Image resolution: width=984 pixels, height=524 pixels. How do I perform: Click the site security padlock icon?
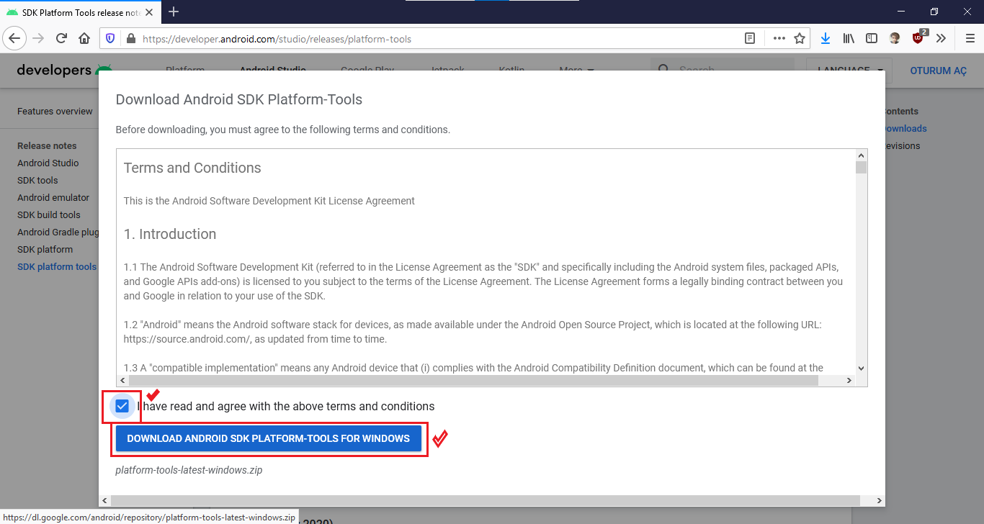[130, 39]
